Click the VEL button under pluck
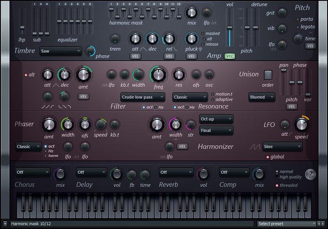Viewport: 328px width, 229px height. (191, 56)
